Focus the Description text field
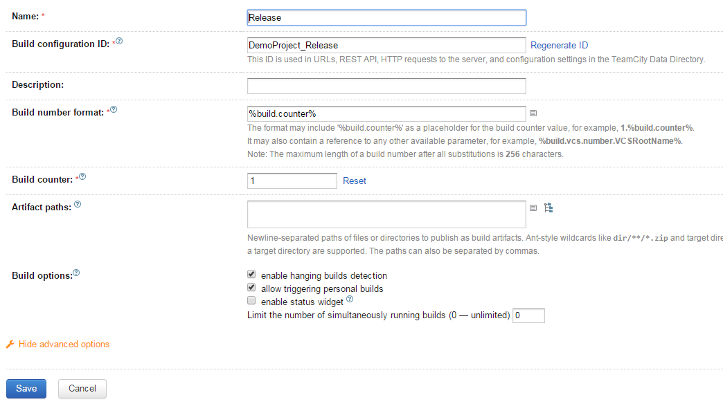 [x=386, y=86]
